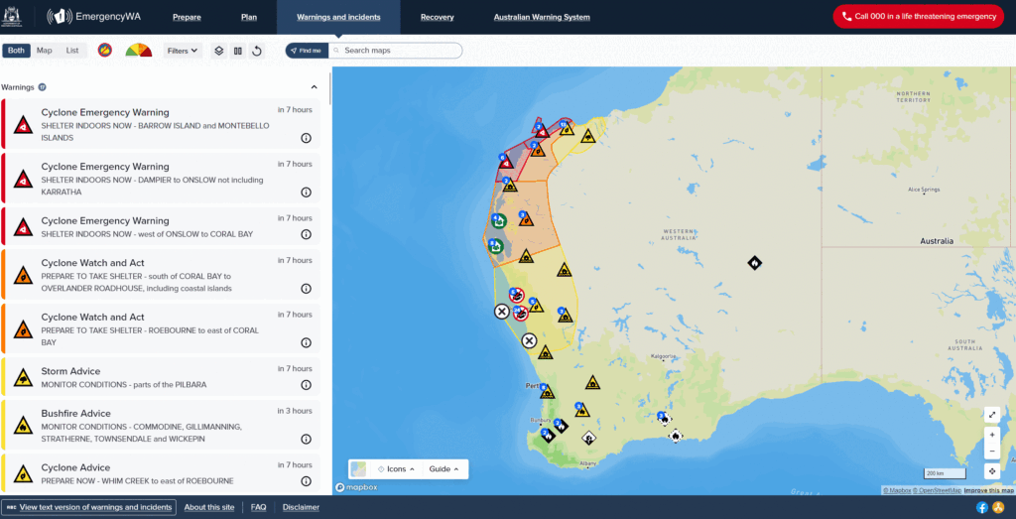Screen dimensions: 1016x519
Task: Open the EmergencyWA Facebook page icon
Action: (x=982, y=507)
